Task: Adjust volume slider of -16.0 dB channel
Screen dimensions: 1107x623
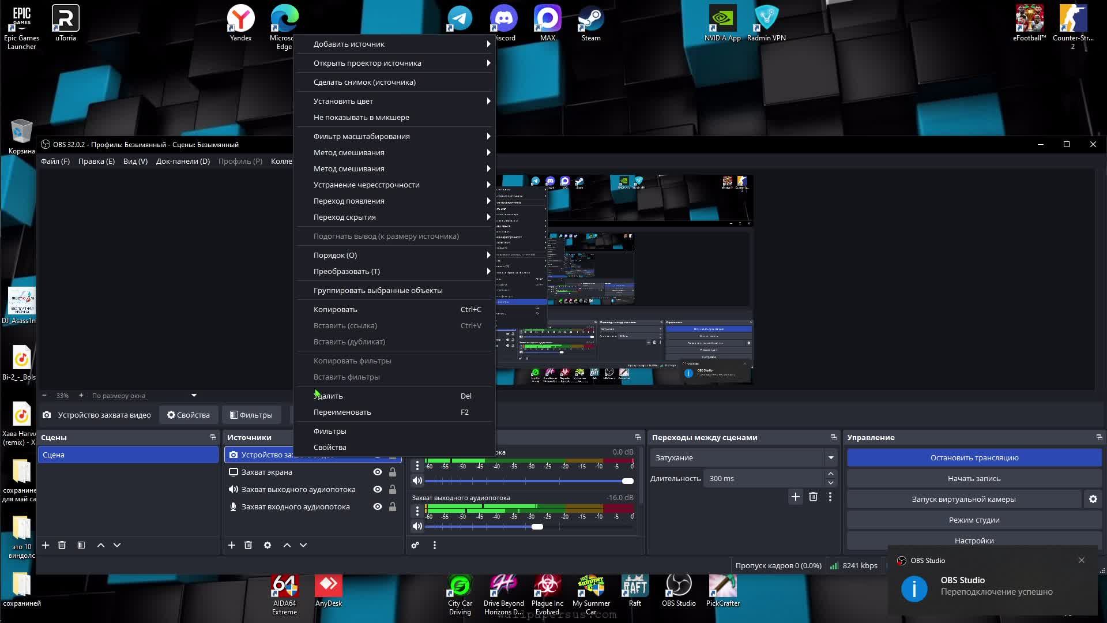Action: point(529,526)
